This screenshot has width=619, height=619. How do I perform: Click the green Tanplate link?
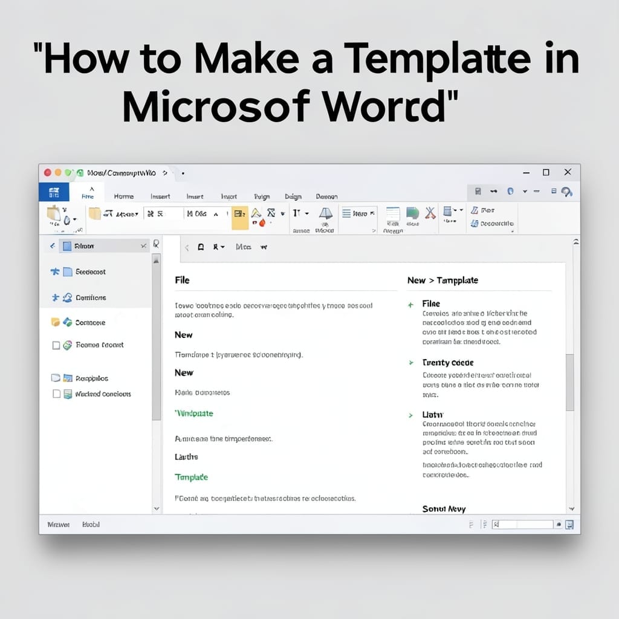point(191,477)
